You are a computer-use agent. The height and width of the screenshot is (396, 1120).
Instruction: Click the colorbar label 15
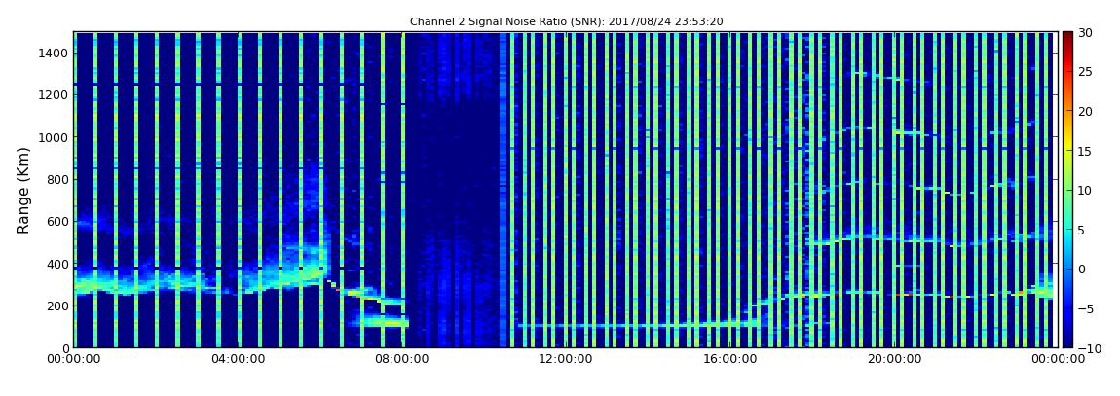coord(1085,151)
